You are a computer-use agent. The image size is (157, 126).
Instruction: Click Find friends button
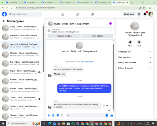129,14
